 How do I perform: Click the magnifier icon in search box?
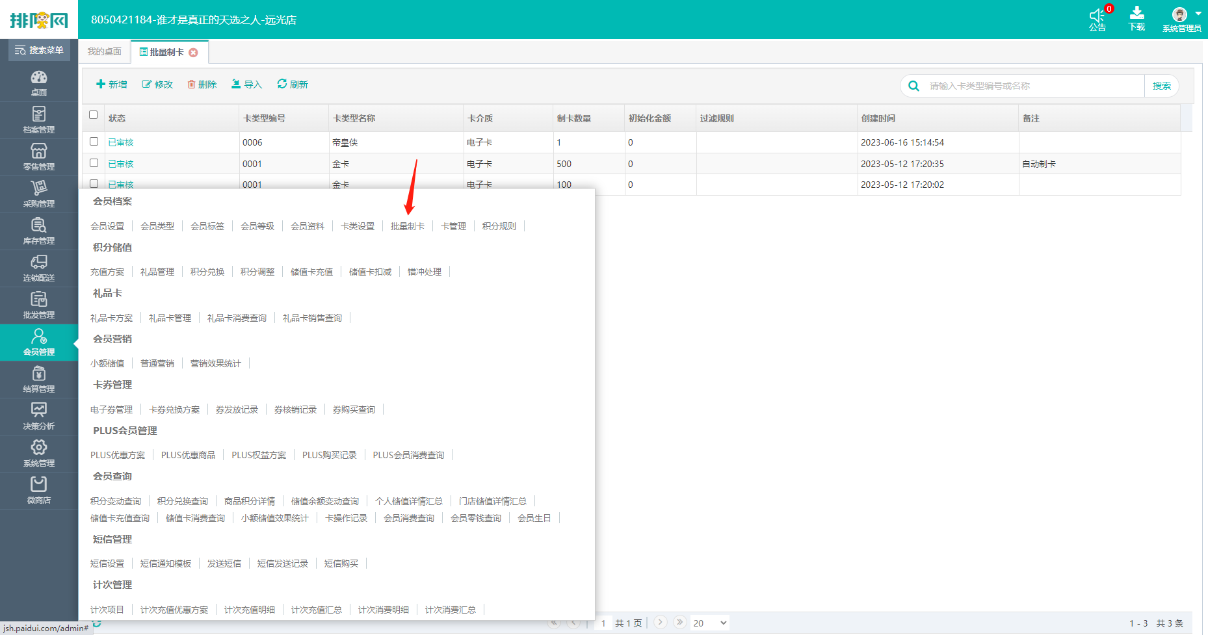point(913,86)
